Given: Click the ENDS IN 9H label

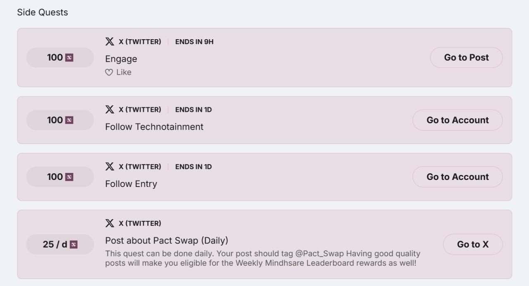Looking at the screenshot, I should [x=194, y=42].
